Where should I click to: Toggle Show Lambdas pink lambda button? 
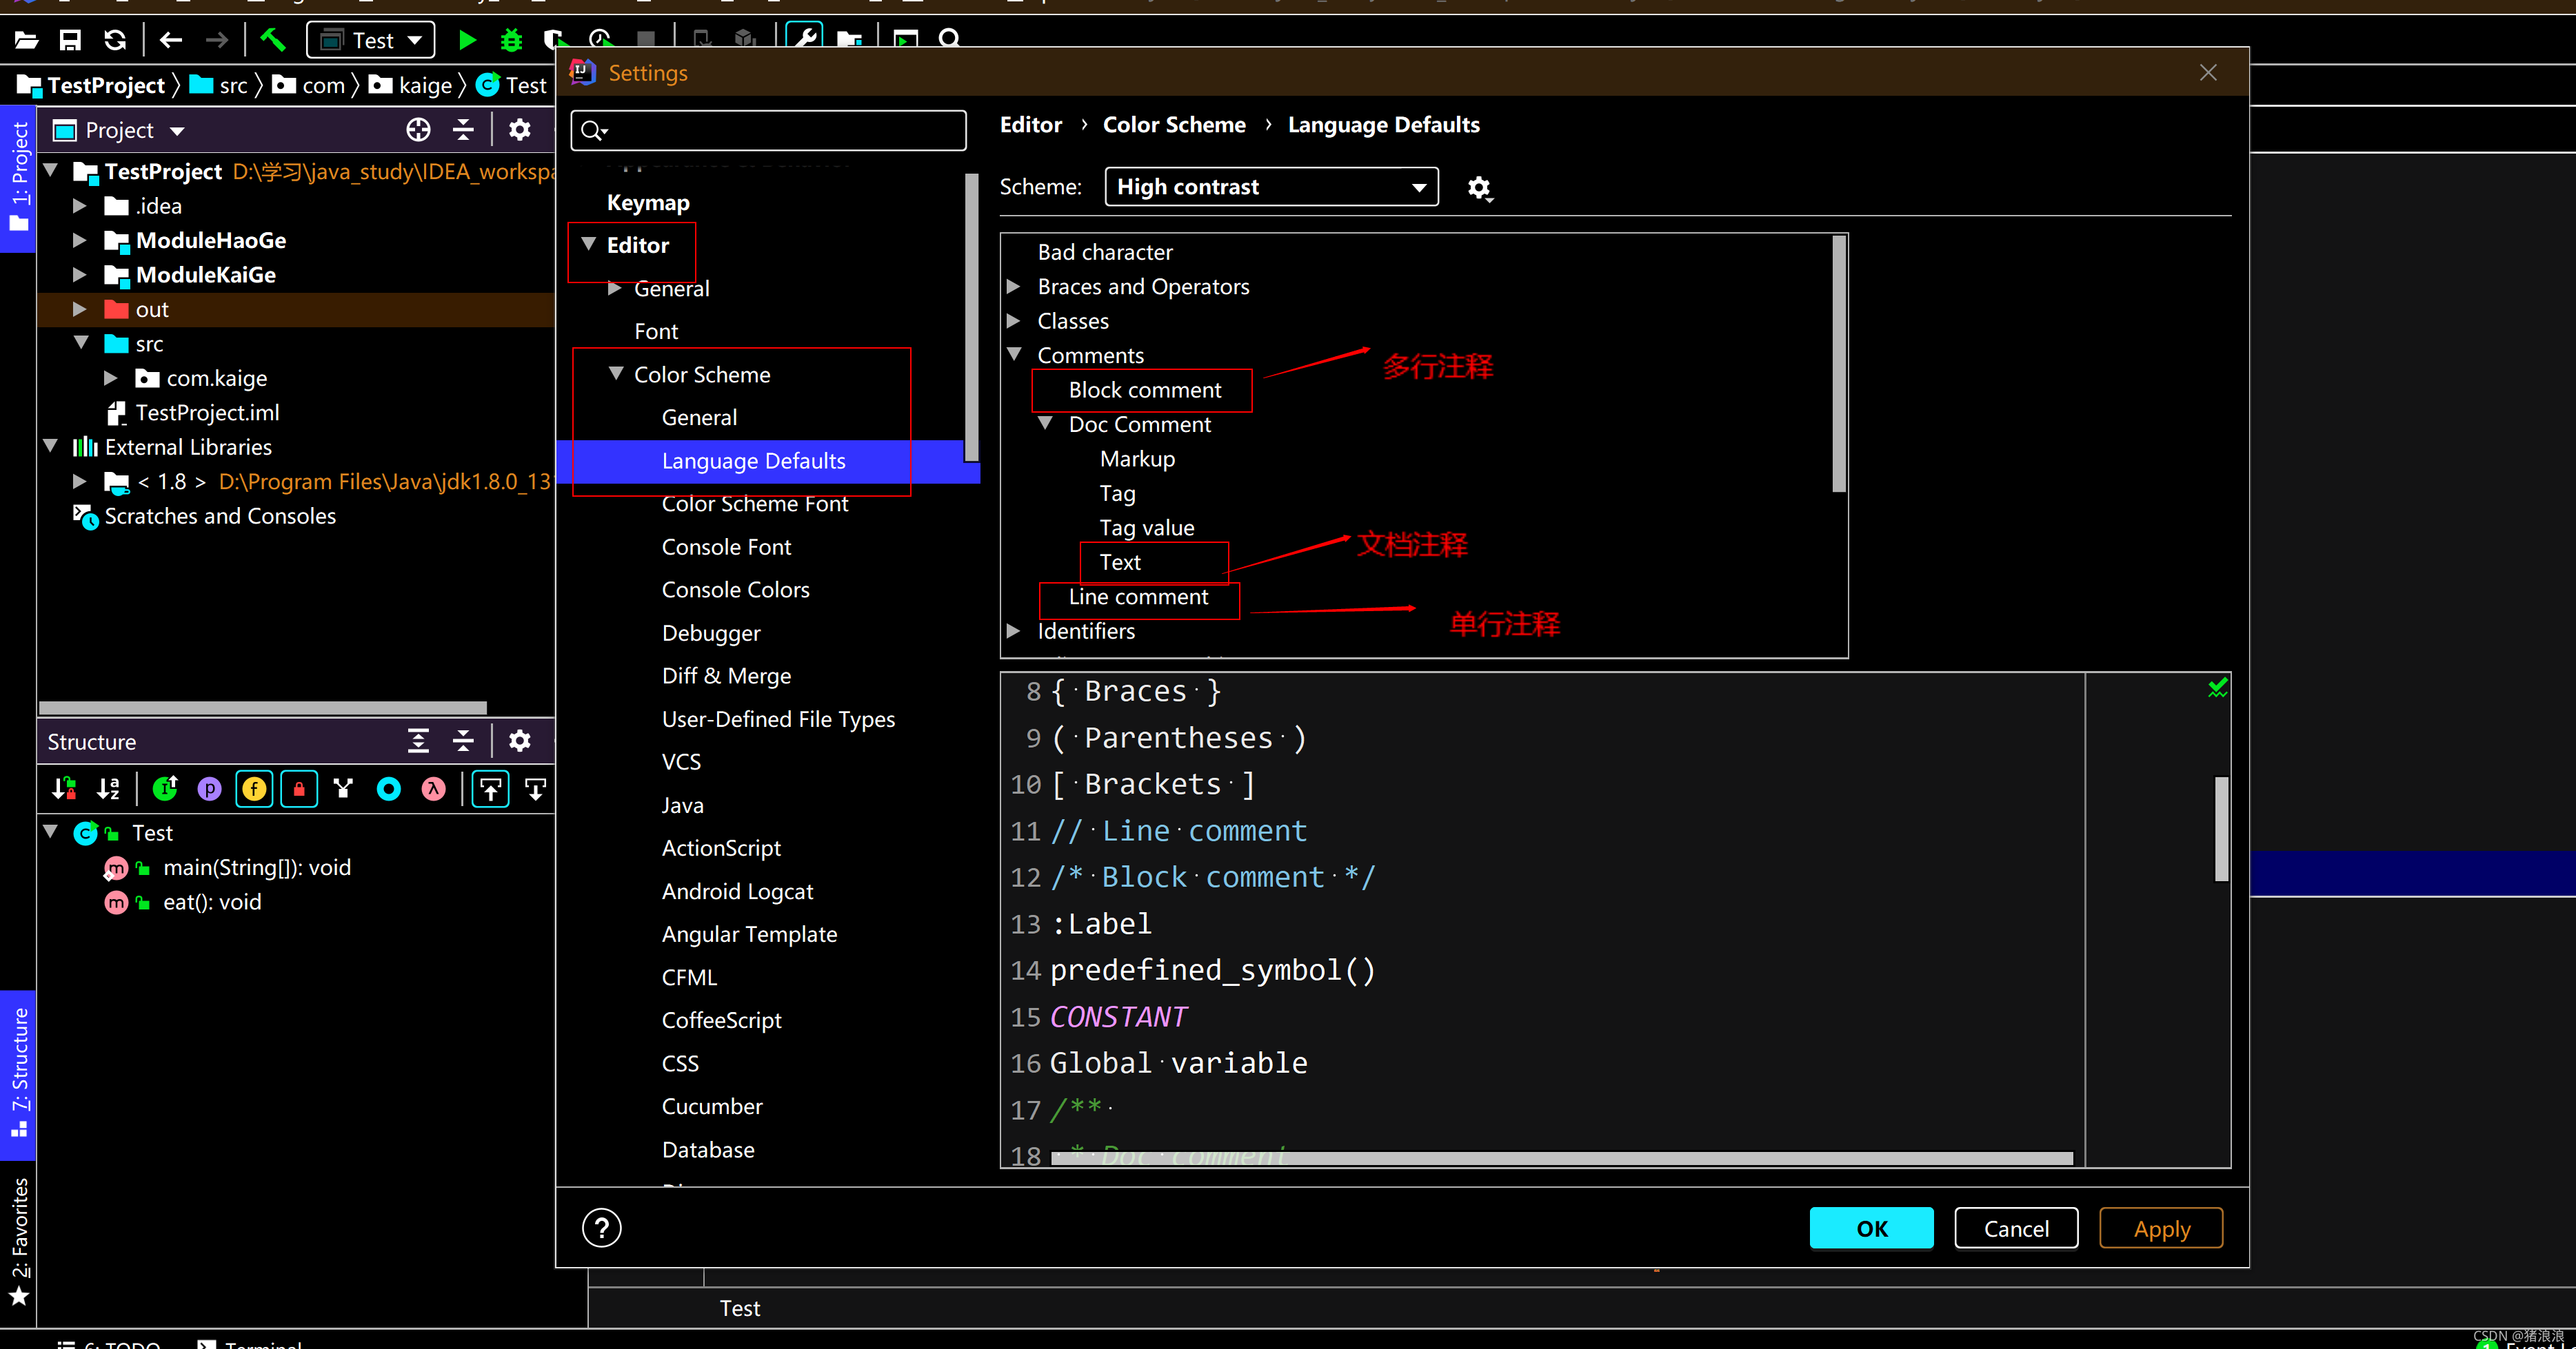coord(433,788)
